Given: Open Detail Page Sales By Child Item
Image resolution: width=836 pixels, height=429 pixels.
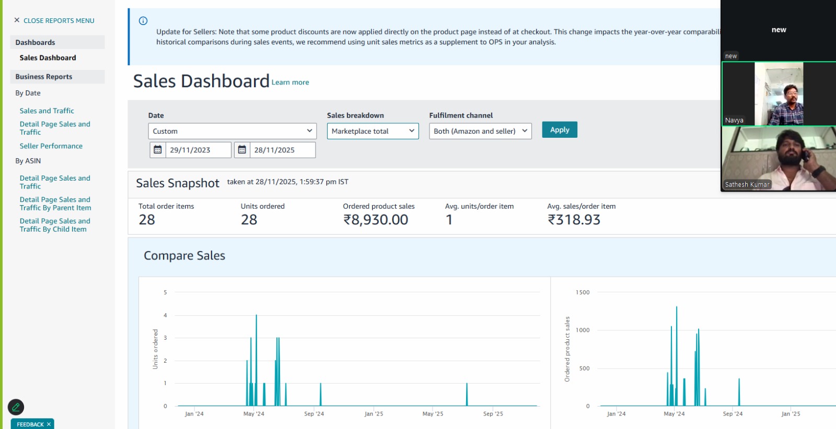Looking at the screenshot, I should (55, 225).
